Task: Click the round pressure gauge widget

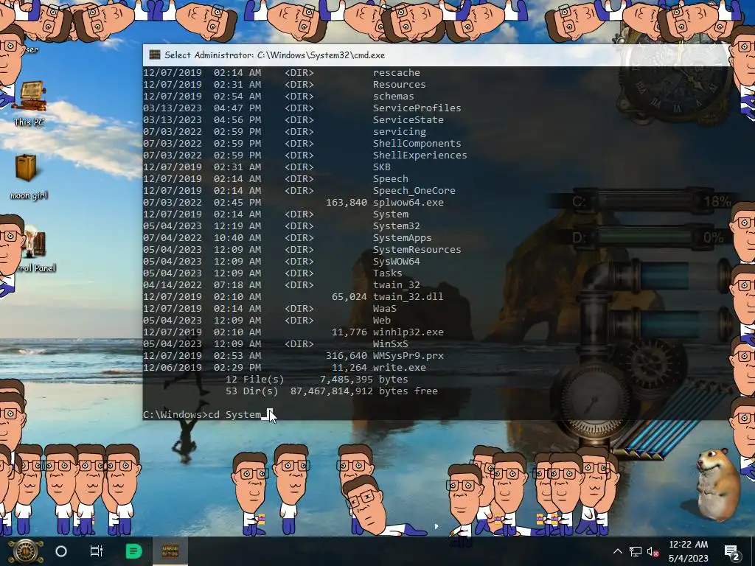Action: pyautogui.click(x=594, y=399)
